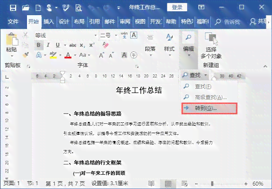Switch to the 设计 design tab
The height and width of the screenshot is (189, 272).
[x=64, y=22]
